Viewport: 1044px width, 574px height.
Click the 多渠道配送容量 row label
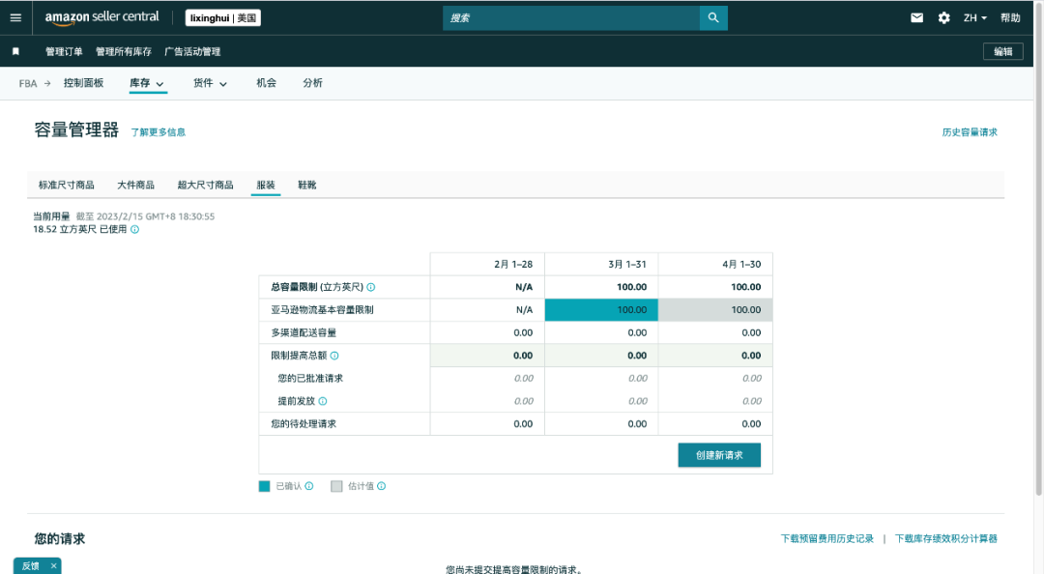coord(304,333)
